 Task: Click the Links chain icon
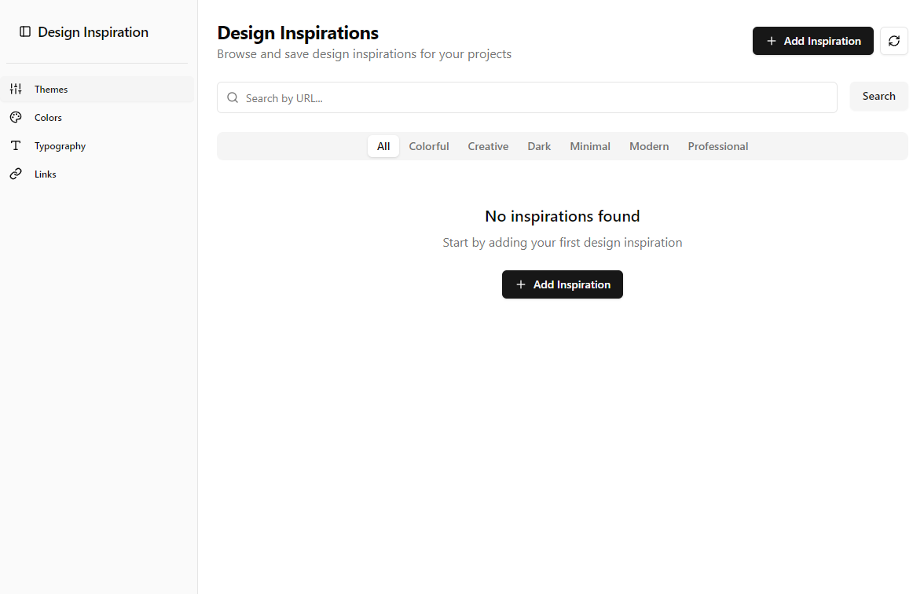pos(16,174)
